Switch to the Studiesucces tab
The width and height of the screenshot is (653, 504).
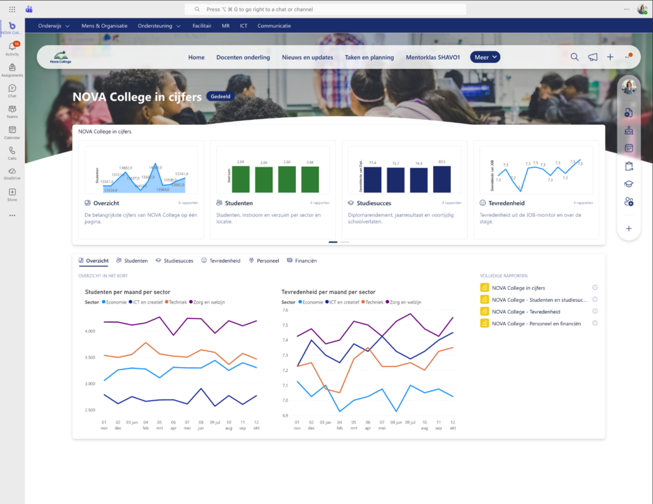174,261
